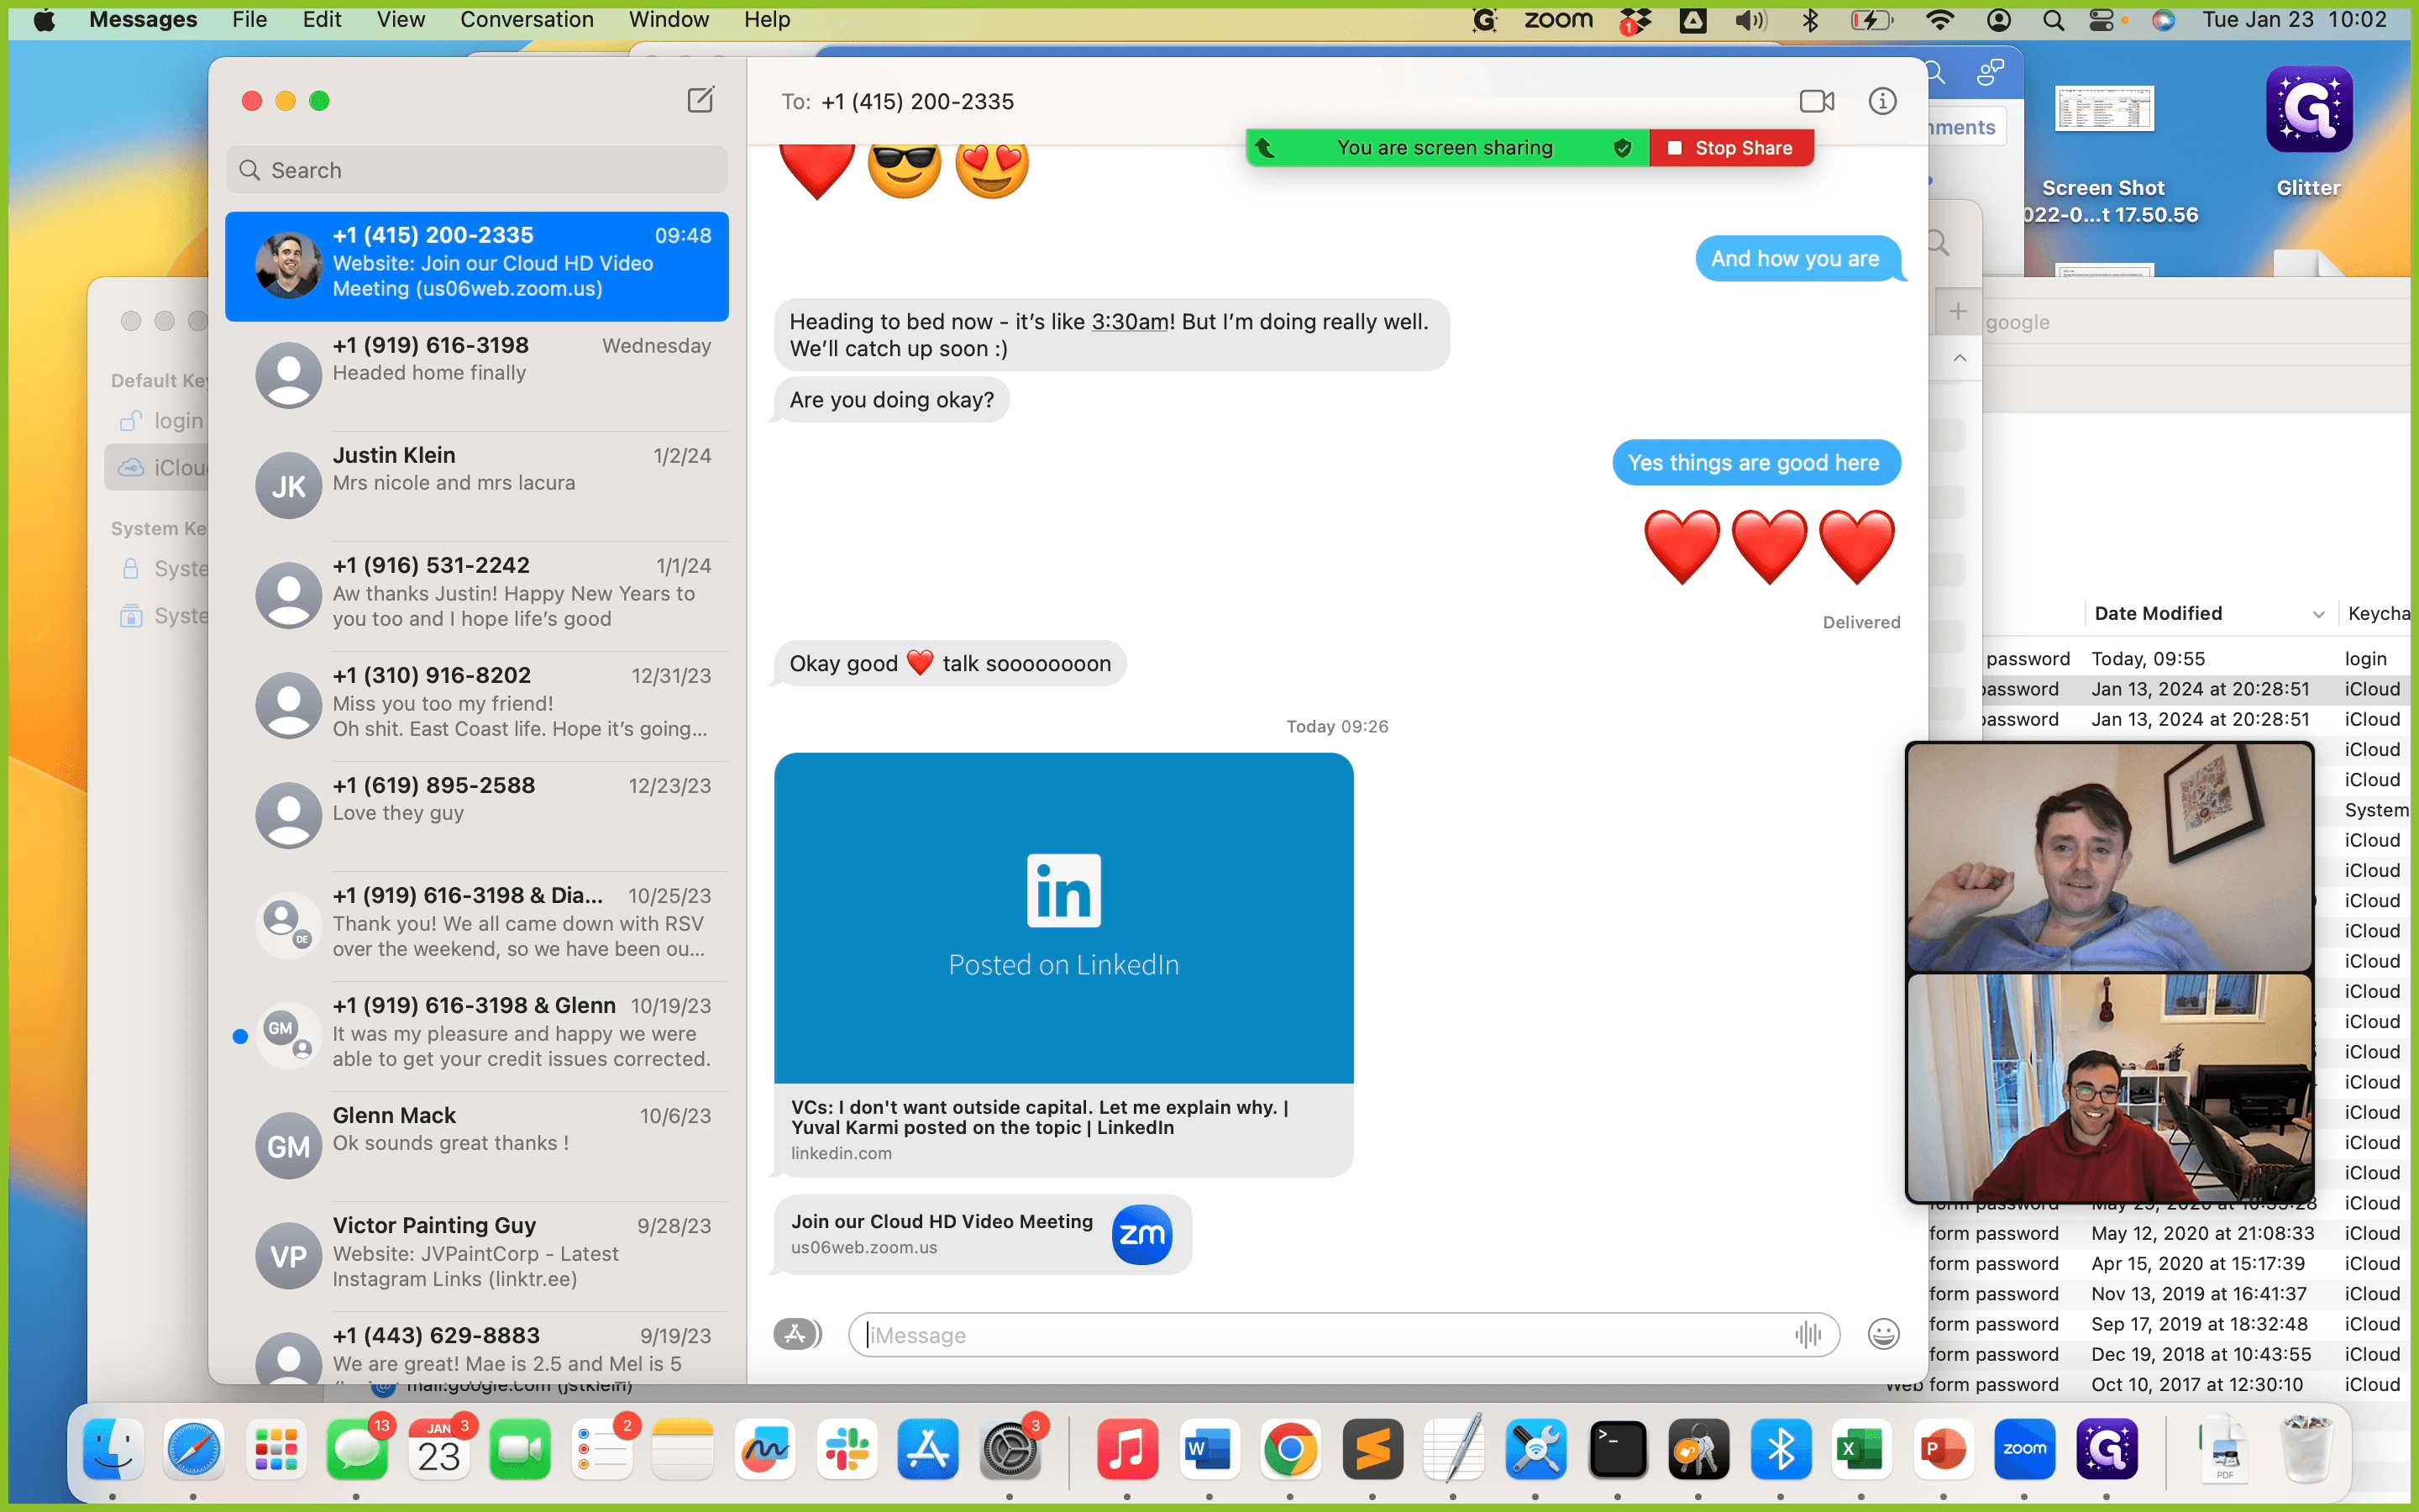2419x1512 pixels.
Task: Launch Music from the Dock
Action: 1127,1449
